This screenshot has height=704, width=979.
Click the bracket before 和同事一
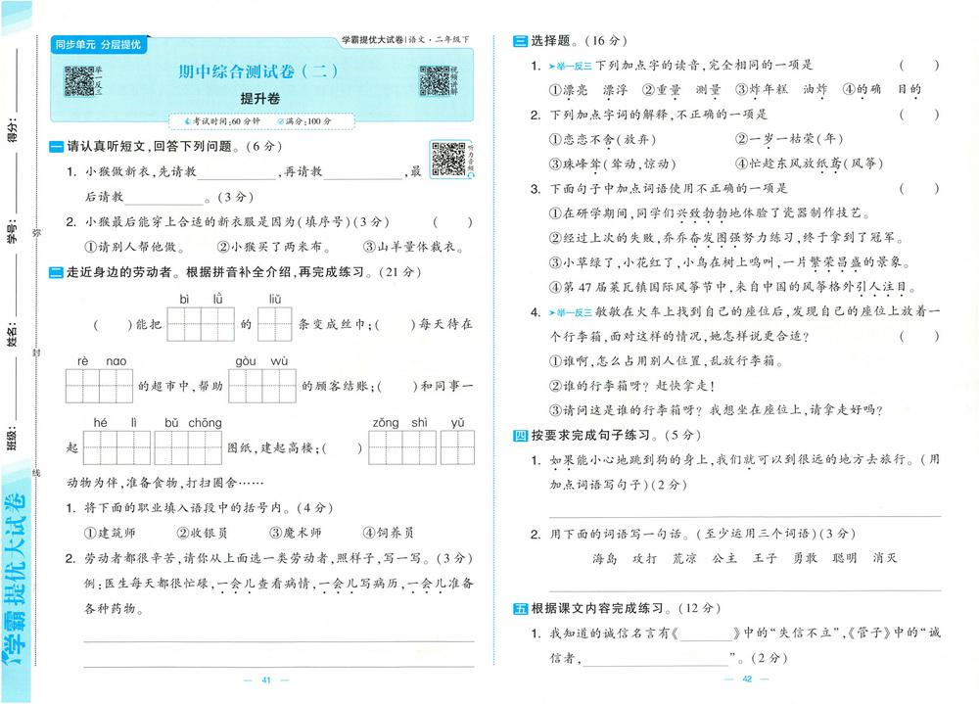coord(396,387)
